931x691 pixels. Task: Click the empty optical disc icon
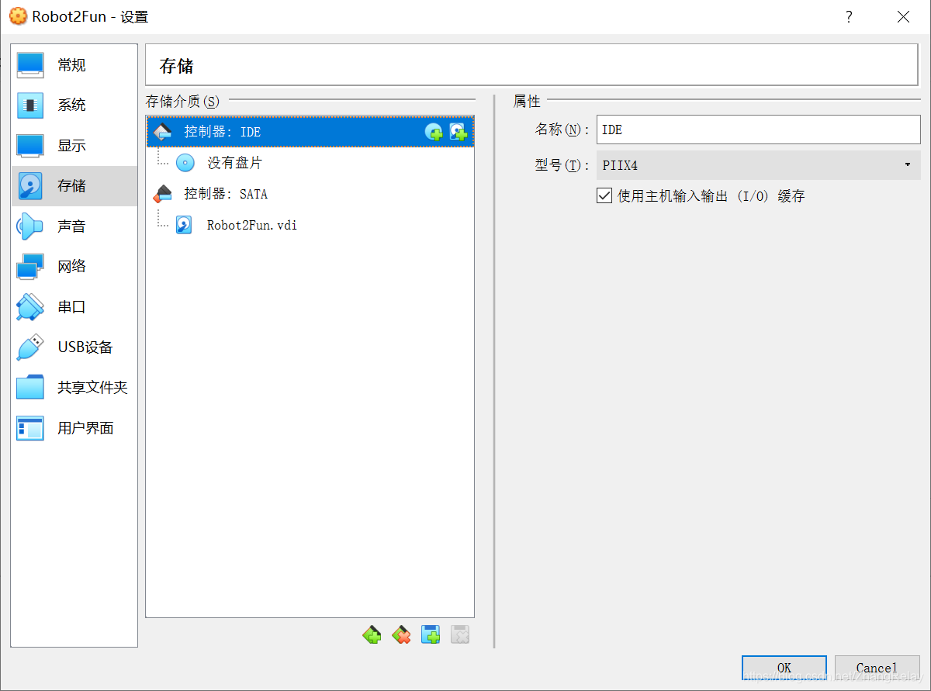click(x=185, y=163)
